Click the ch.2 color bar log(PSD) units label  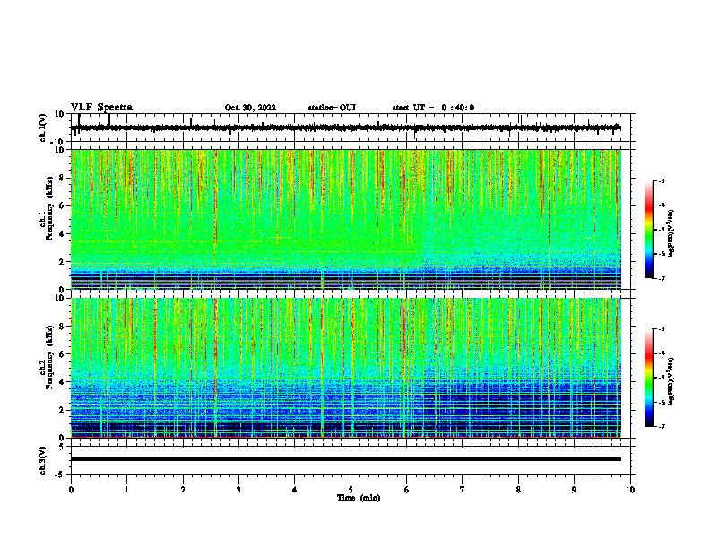671,382
